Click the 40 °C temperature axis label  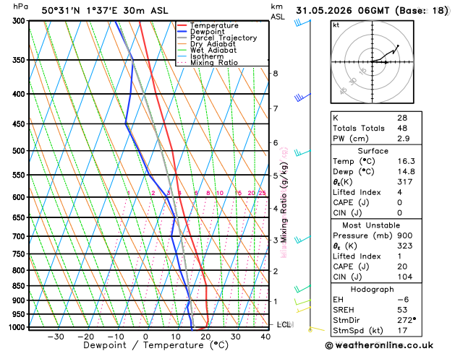[265, 337]
